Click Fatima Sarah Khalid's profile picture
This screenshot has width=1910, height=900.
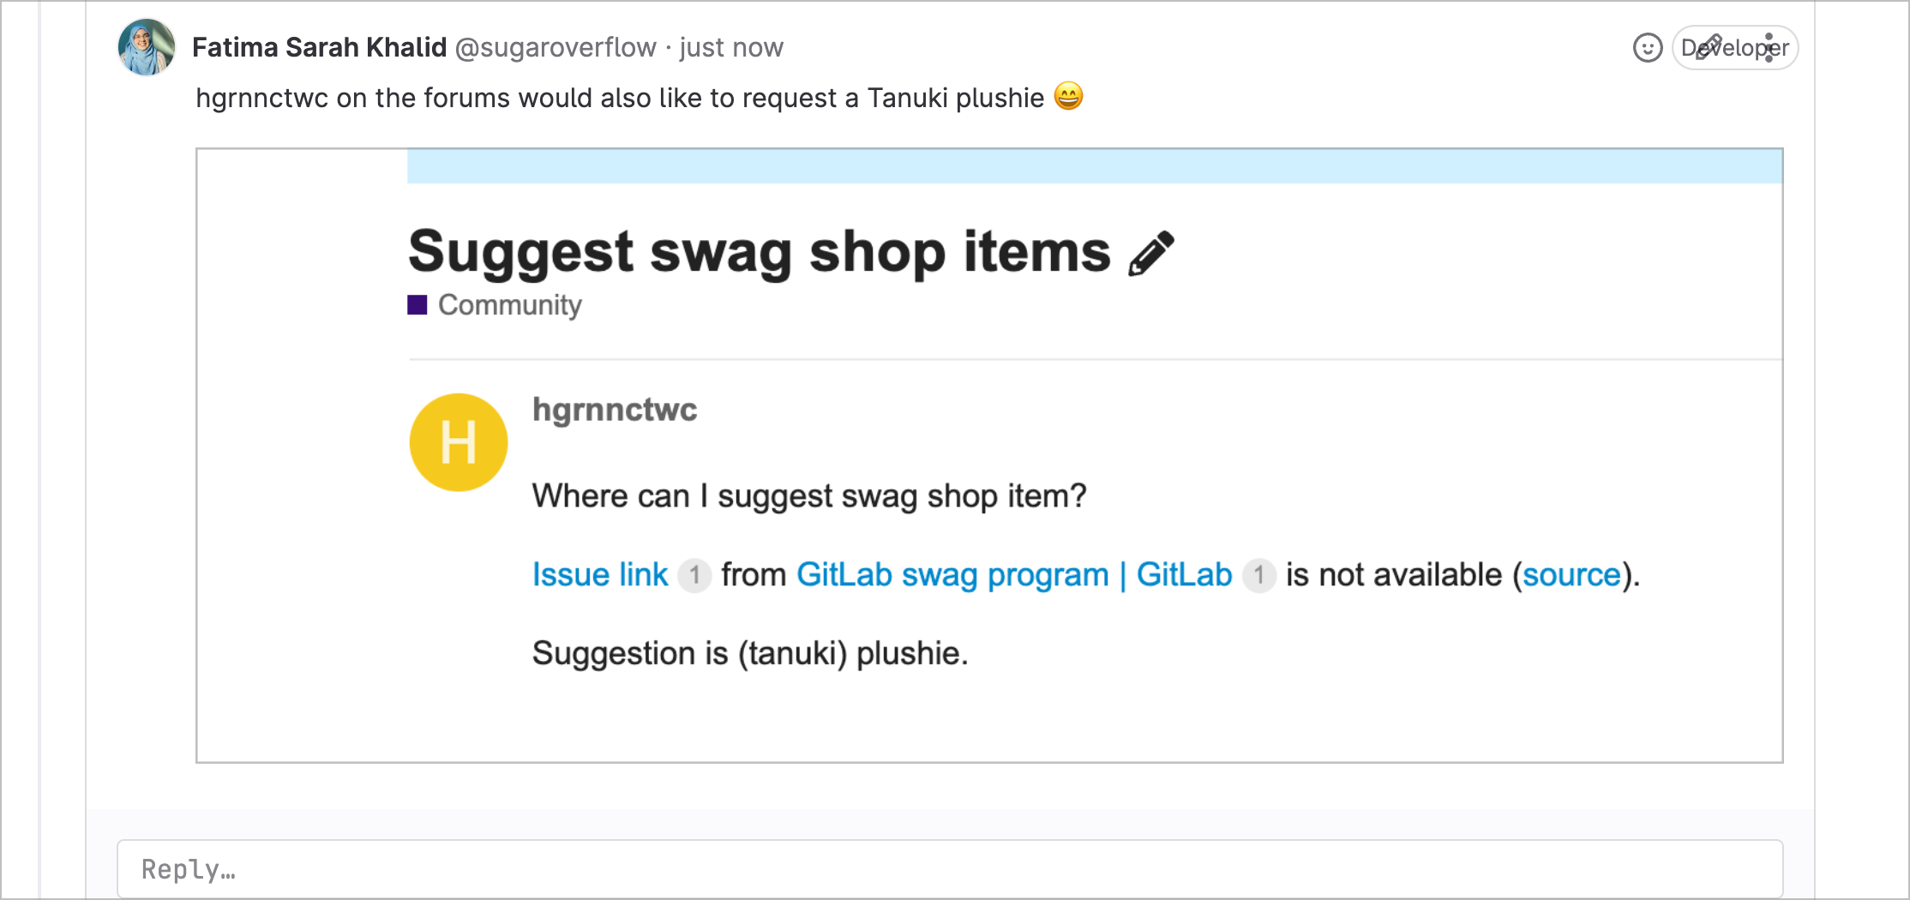point(145,46)
